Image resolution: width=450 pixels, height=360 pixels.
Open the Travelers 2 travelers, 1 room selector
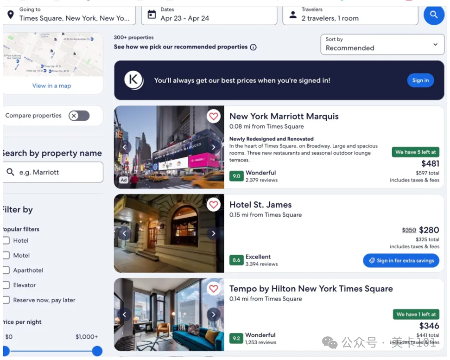[x=350, y=15]
